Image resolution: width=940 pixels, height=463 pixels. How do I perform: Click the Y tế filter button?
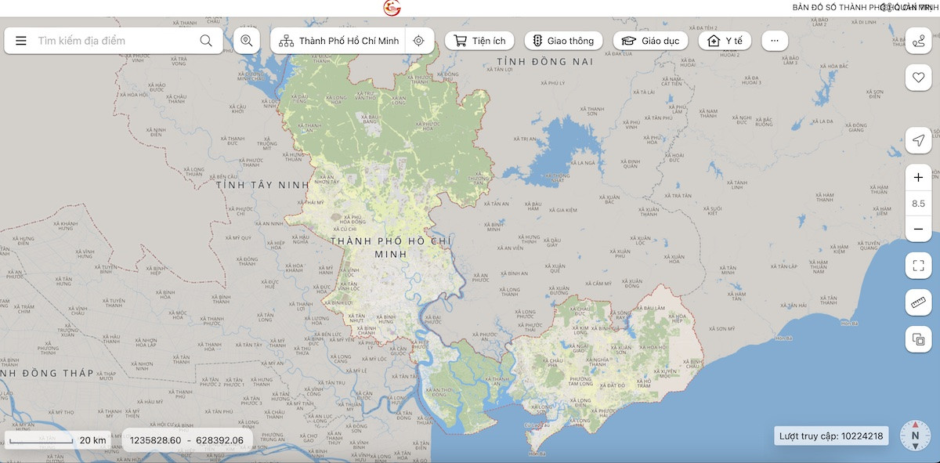pyautogui.click(x=725, y=41)
